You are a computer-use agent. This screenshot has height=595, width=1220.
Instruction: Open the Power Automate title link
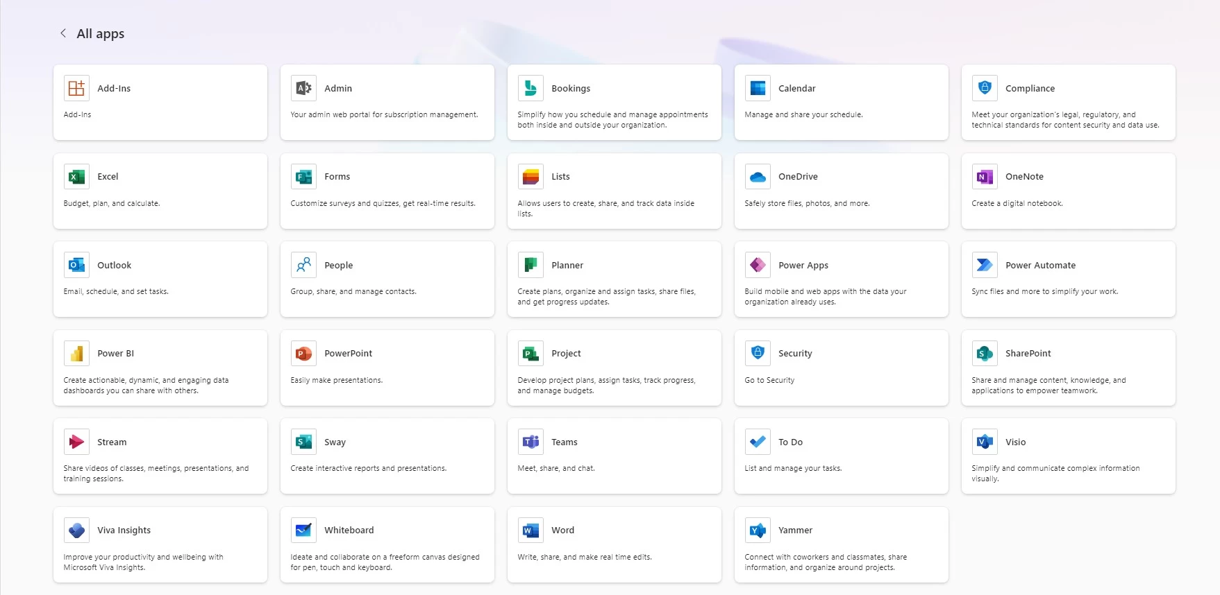(1040, 266)
